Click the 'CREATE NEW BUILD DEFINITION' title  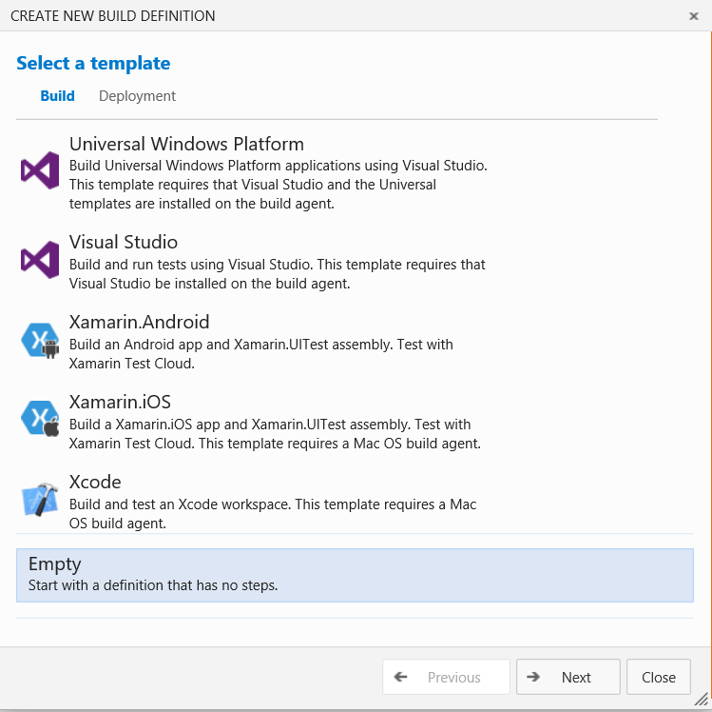pyautogui.click(x=113, y=16)
